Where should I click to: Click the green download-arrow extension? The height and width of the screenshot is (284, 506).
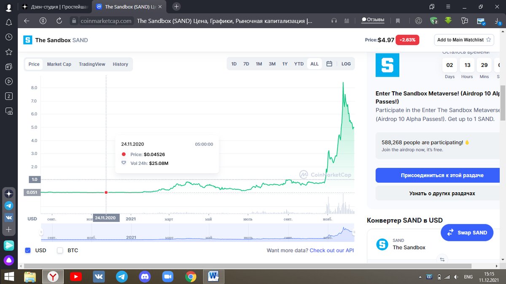[x=449, y=20]
